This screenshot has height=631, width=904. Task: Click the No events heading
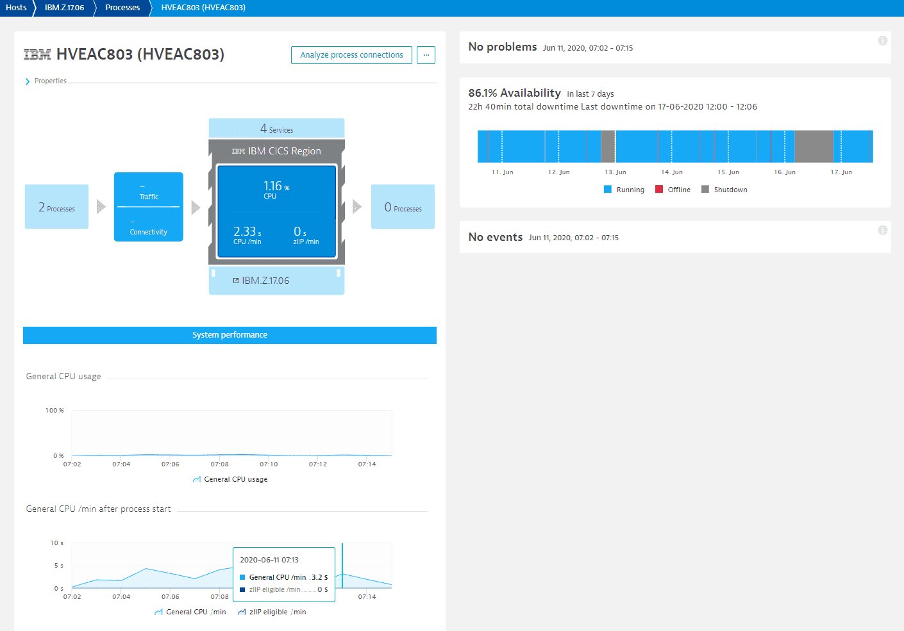(x=496, y=237)
